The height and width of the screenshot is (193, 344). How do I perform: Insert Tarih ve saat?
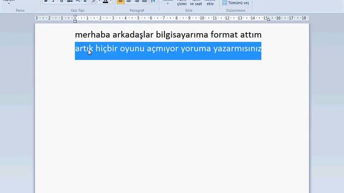tap(196, 3)
